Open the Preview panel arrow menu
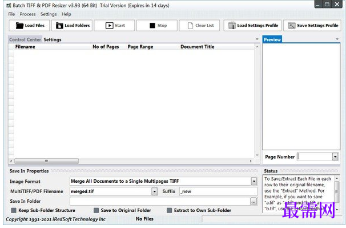346x228 pixels. pyautogui.click(x=337, y=39)
